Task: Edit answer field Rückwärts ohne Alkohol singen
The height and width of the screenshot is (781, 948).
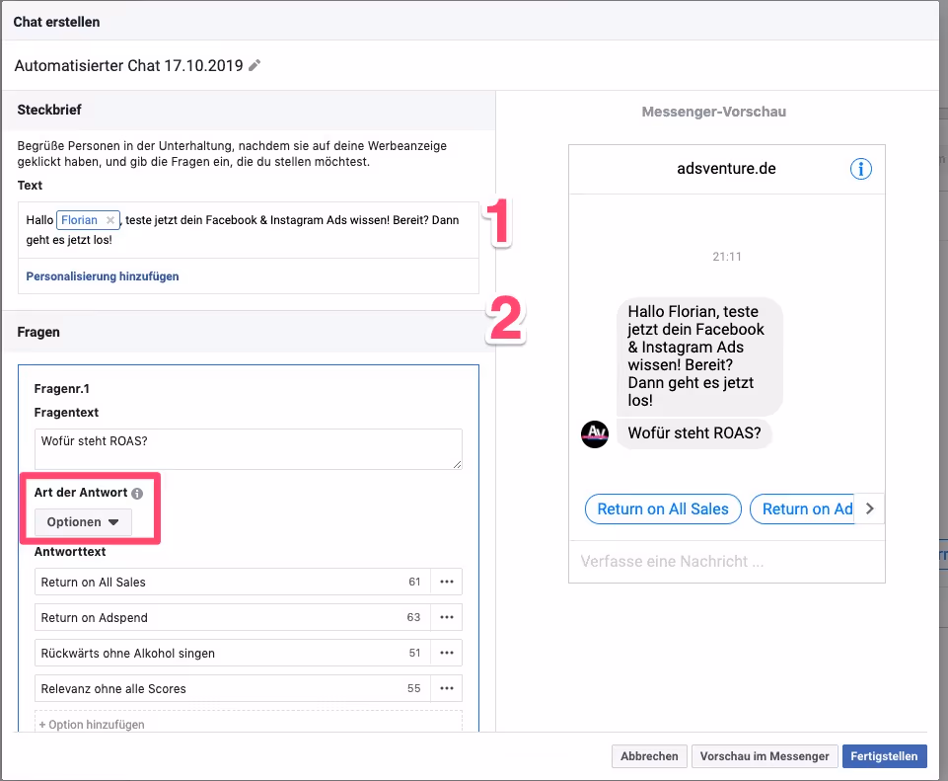Action: 232,654
